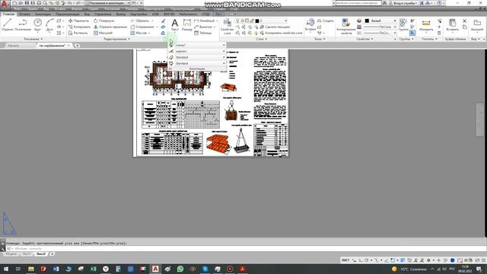Click Создать block button

click(326, 21)
